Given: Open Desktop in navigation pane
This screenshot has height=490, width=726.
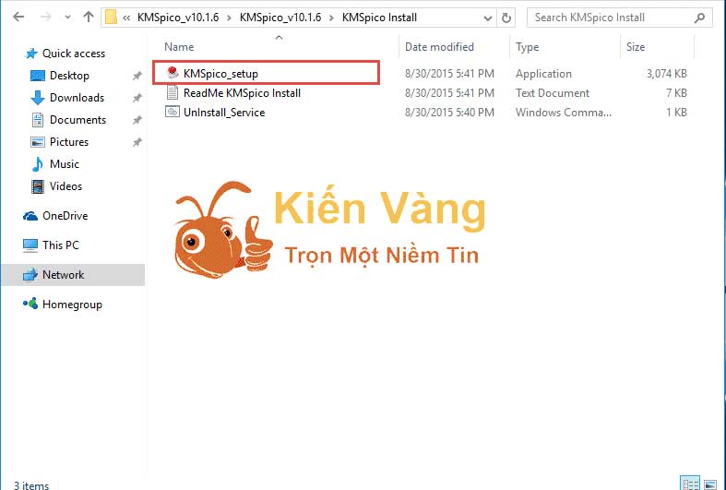Looking at the screenshot, I should pyautogui.click(x=69, y=76).
